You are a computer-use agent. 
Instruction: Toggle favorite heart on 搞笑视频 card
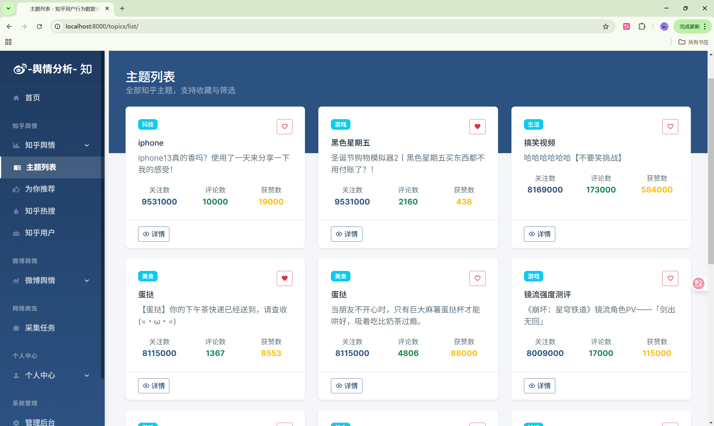pyautogui.click(x=670, y=127)
